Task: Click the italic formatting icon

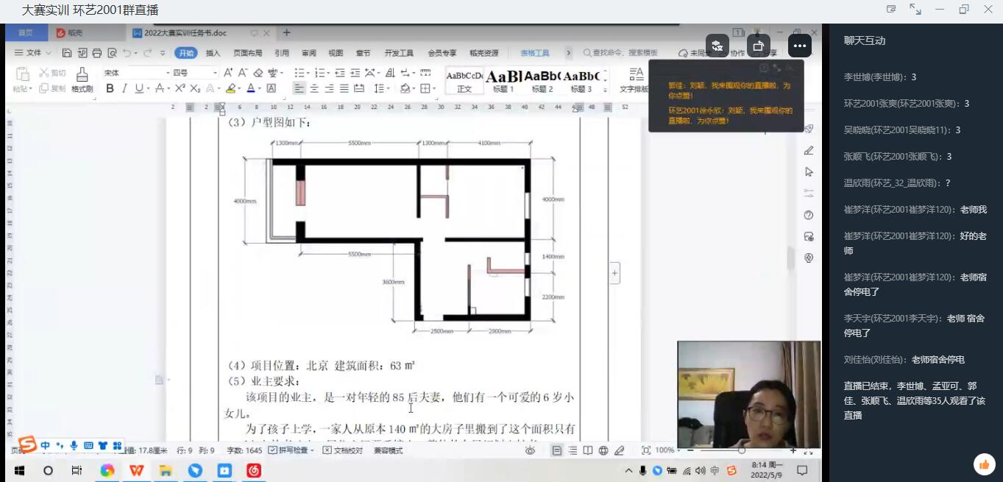Action: pos(124,88)
